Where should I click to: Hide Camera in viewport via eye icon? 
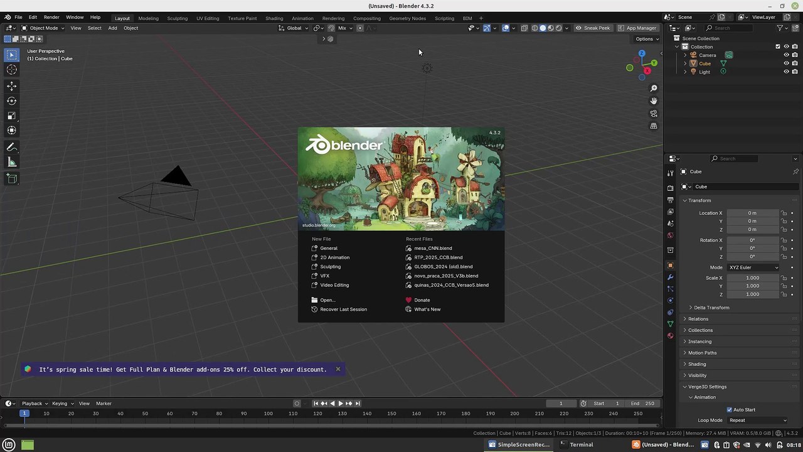(786, 55)
